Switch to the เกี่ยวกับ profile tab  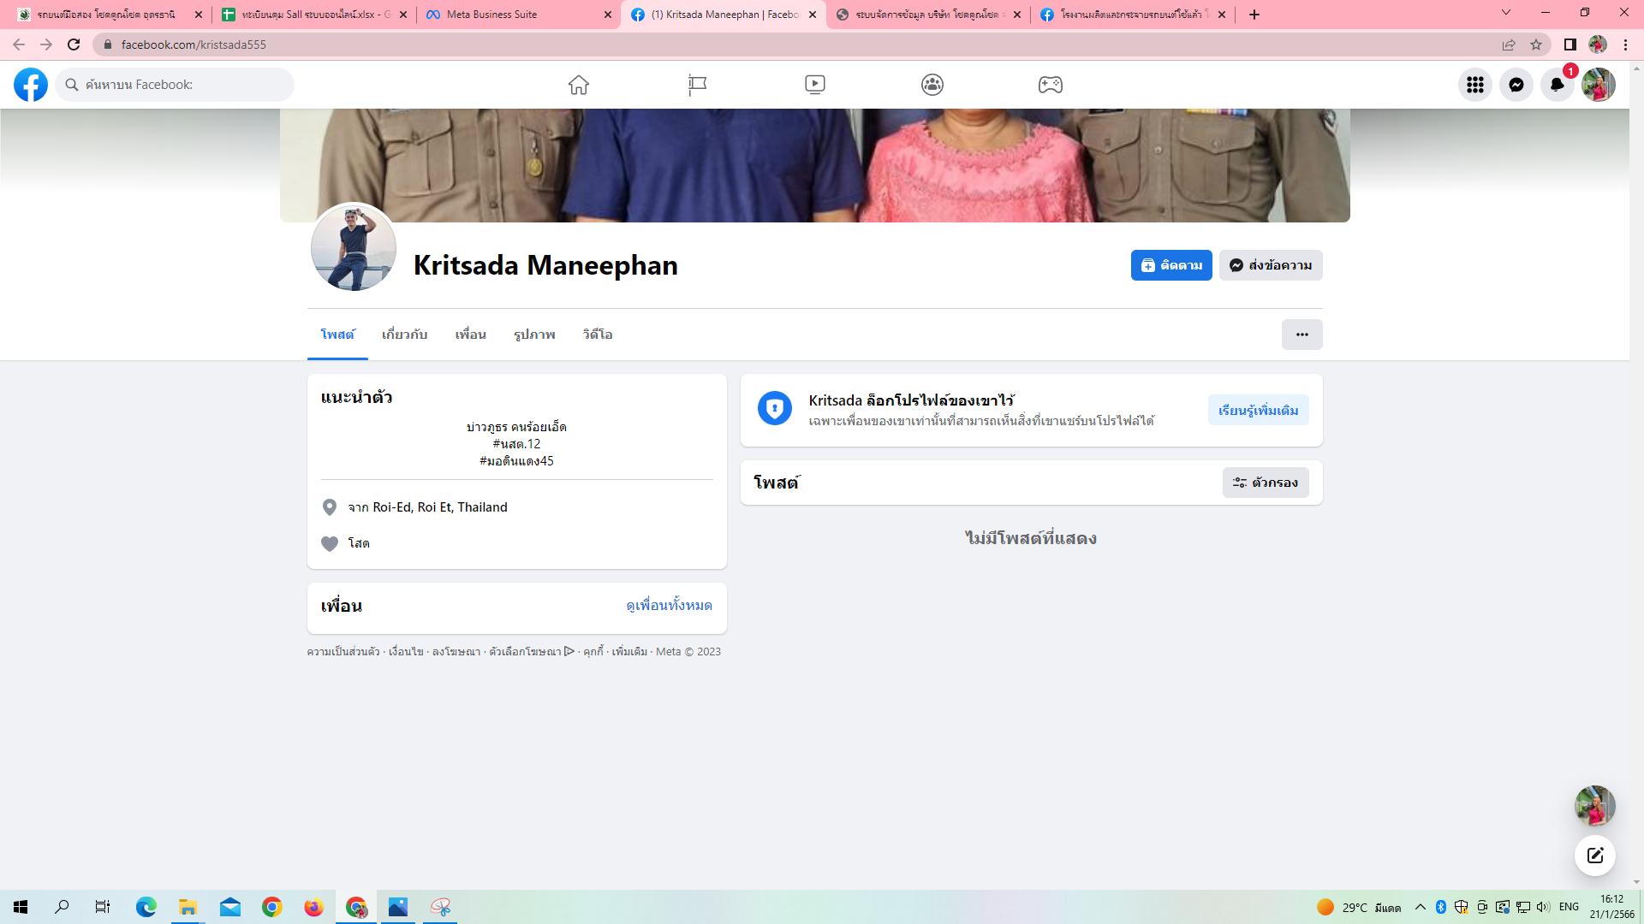(x=404, y=335)
